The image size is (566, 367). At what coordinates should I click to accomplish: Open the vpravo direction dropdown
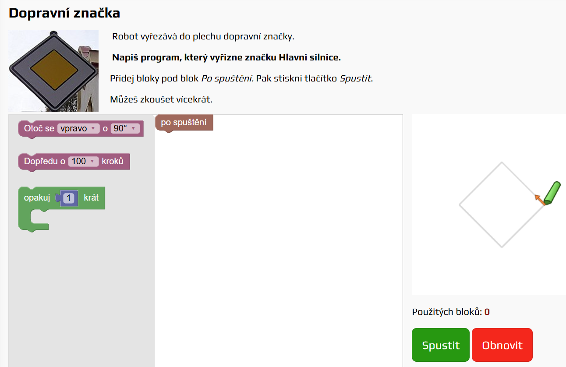(78, 129)
